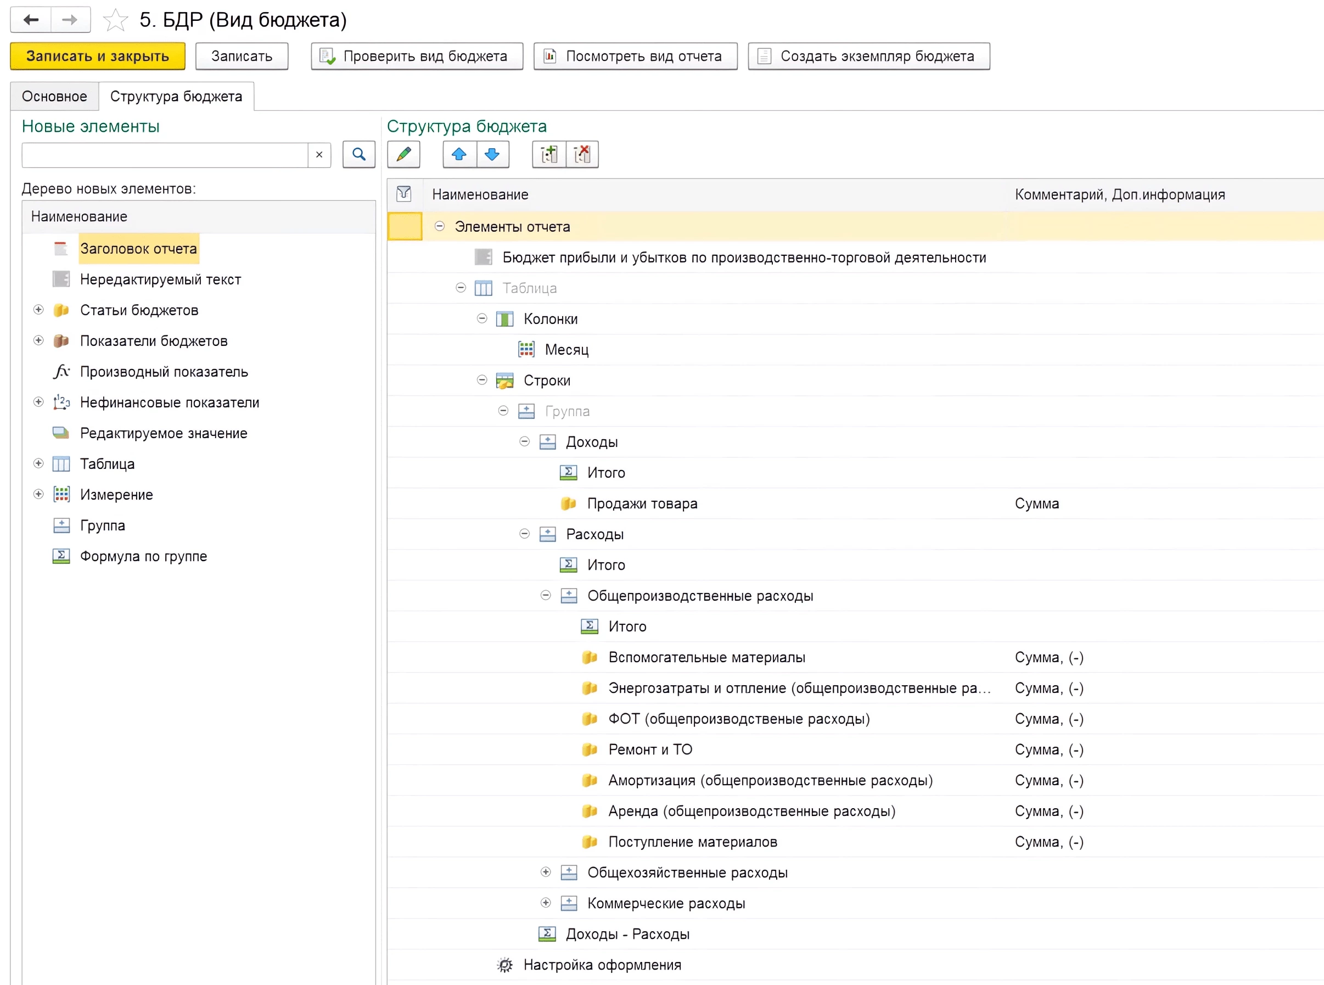Select the highlighted flag cell for Элементы отчета

pyautogui.click(x=405, y=227)
